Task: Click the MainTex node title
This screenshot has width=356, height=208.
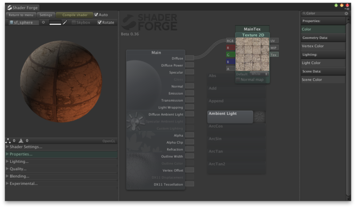Action: tap(252, 29)
